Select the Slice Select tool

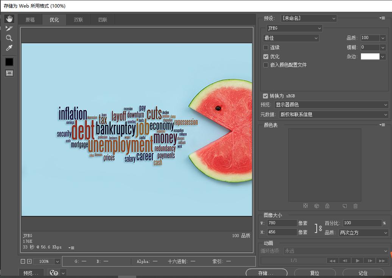click(9, 28)
